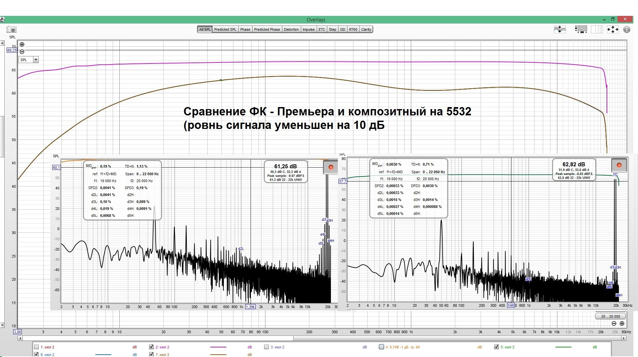Click the horizontal scrollbar thumb below the graph
638x357 pixels.
(x=158, y=338)
